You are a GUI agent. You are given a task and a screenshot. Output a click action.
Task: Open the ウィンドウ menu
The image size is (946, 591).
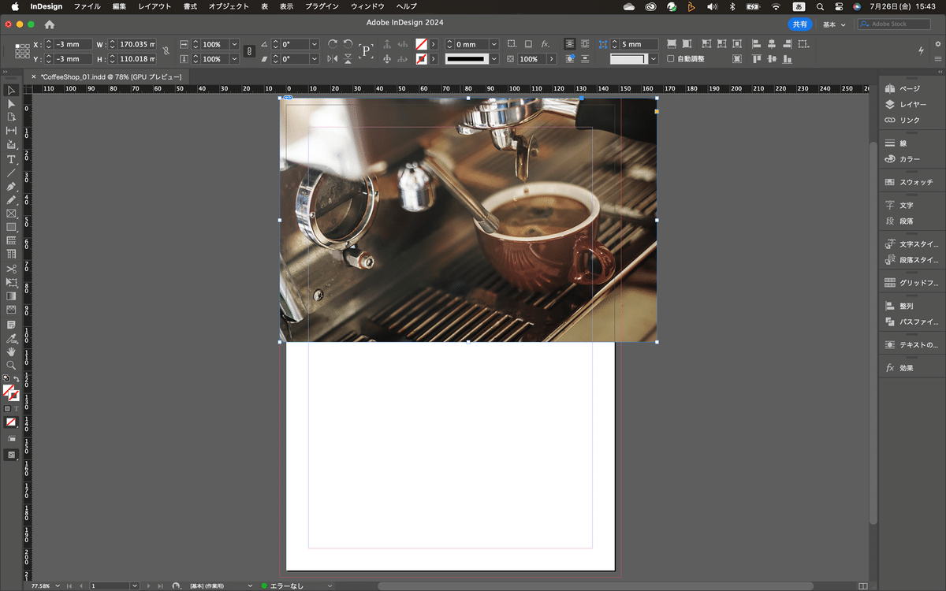[367, 6]
